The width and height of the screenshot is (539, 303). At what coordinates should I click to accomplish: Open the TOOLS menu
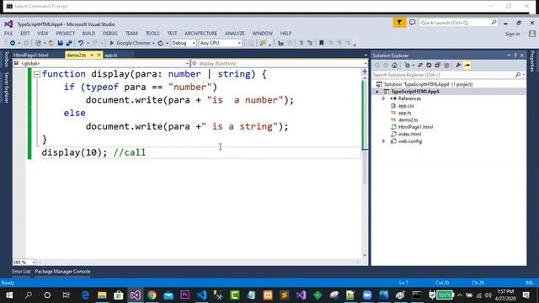tap(152, 34)
